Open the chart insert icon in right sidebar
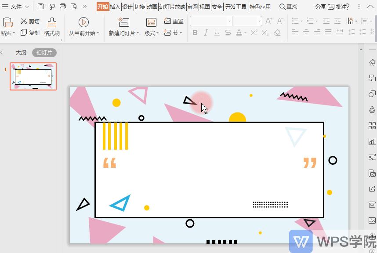Image resolution: width=377 pixels, height=253 pixels. click(x=370, y=142)
